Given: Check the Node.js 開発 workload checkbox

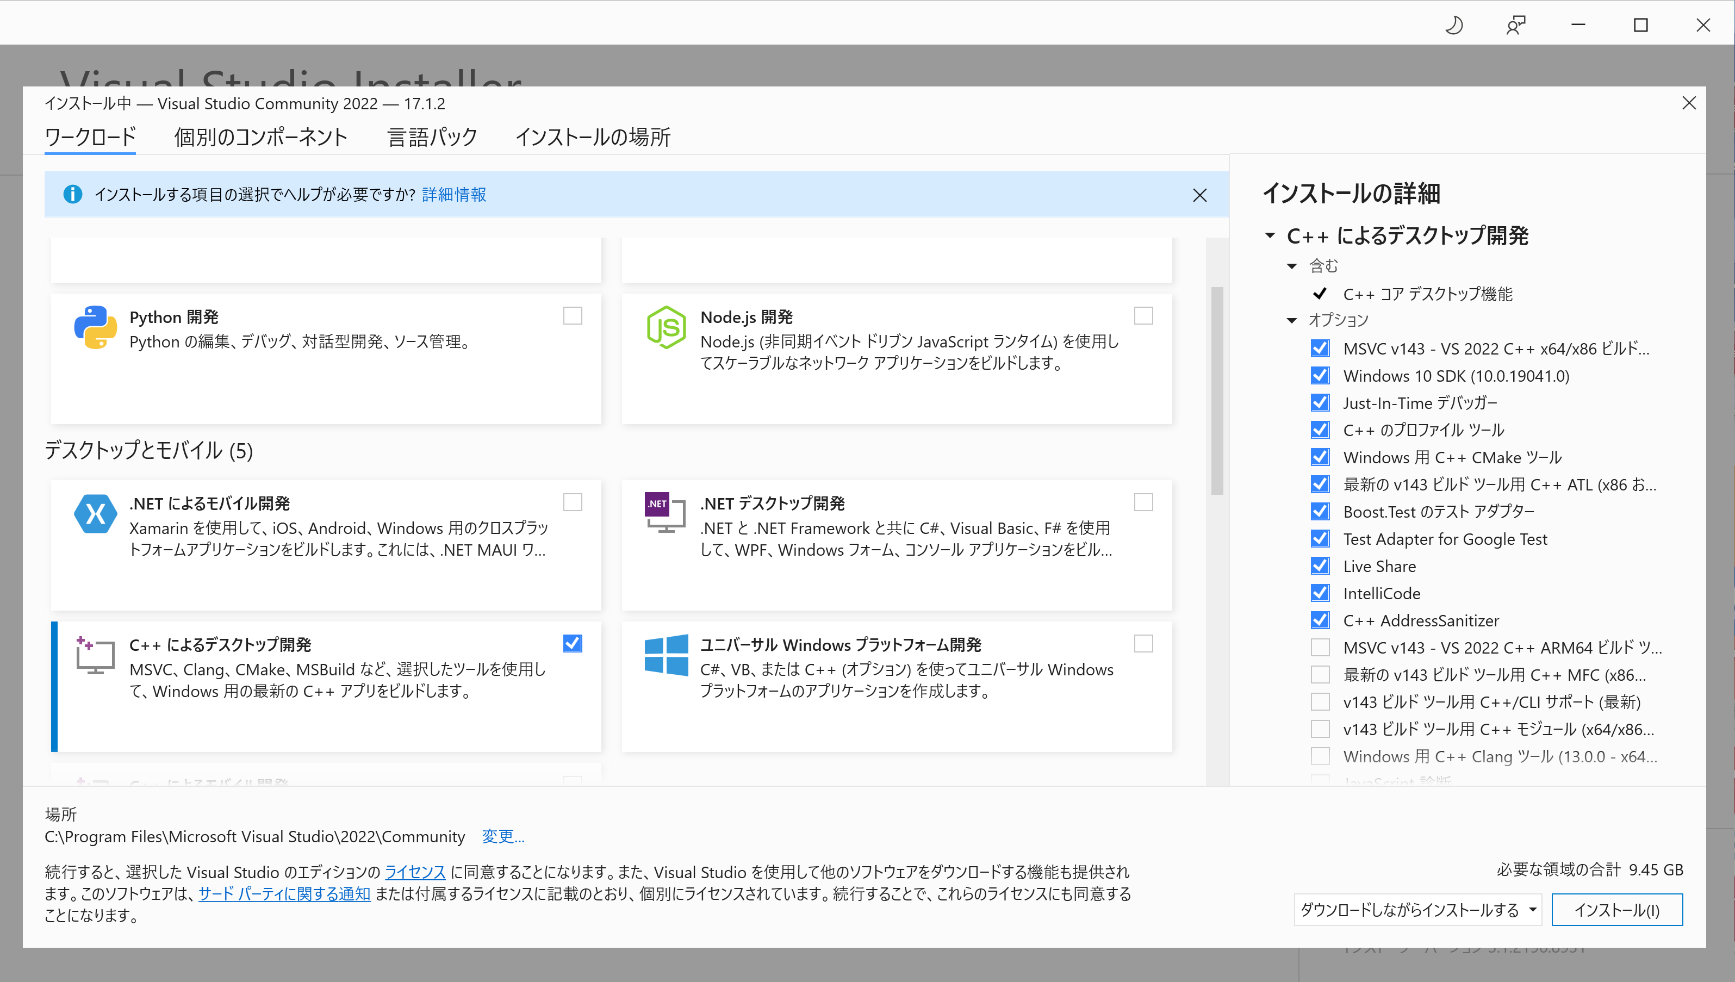Looking at the screenshot, I should pos(1143,315).
